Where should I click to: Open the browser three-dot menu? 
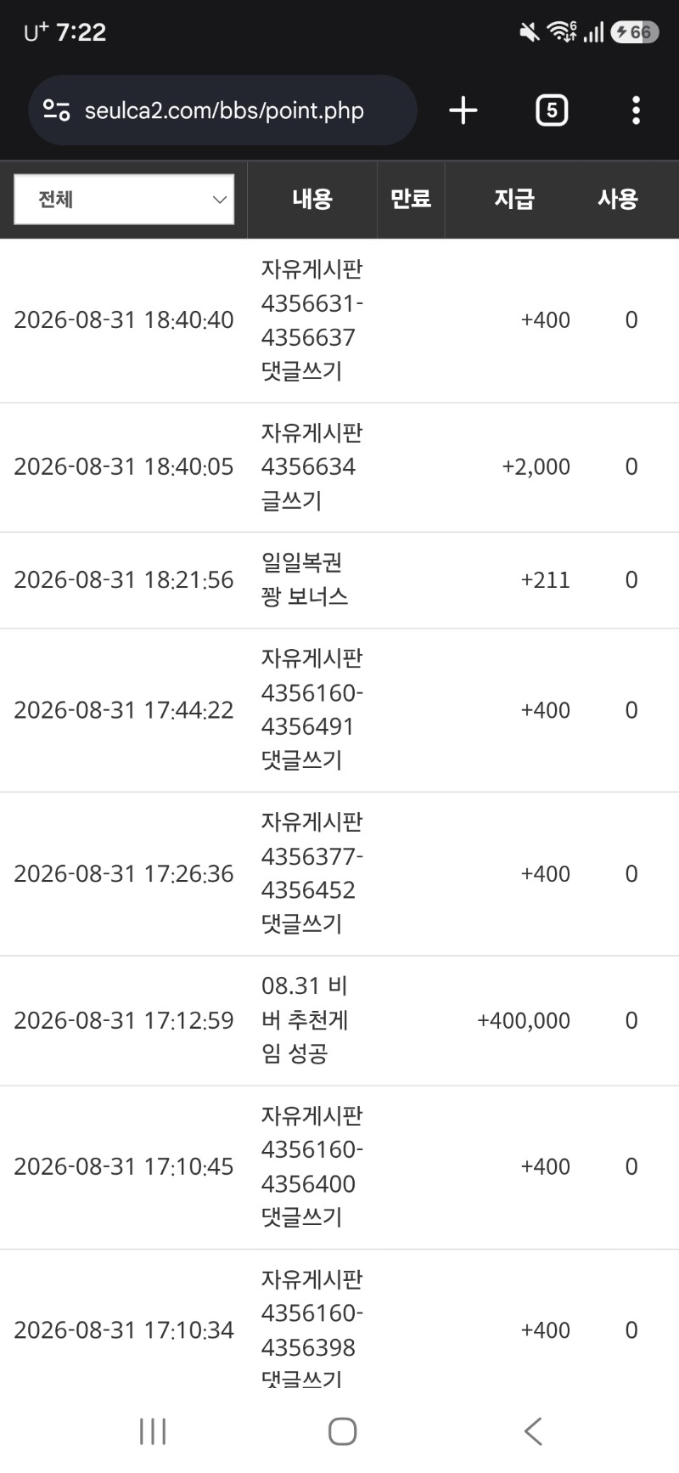636,110
